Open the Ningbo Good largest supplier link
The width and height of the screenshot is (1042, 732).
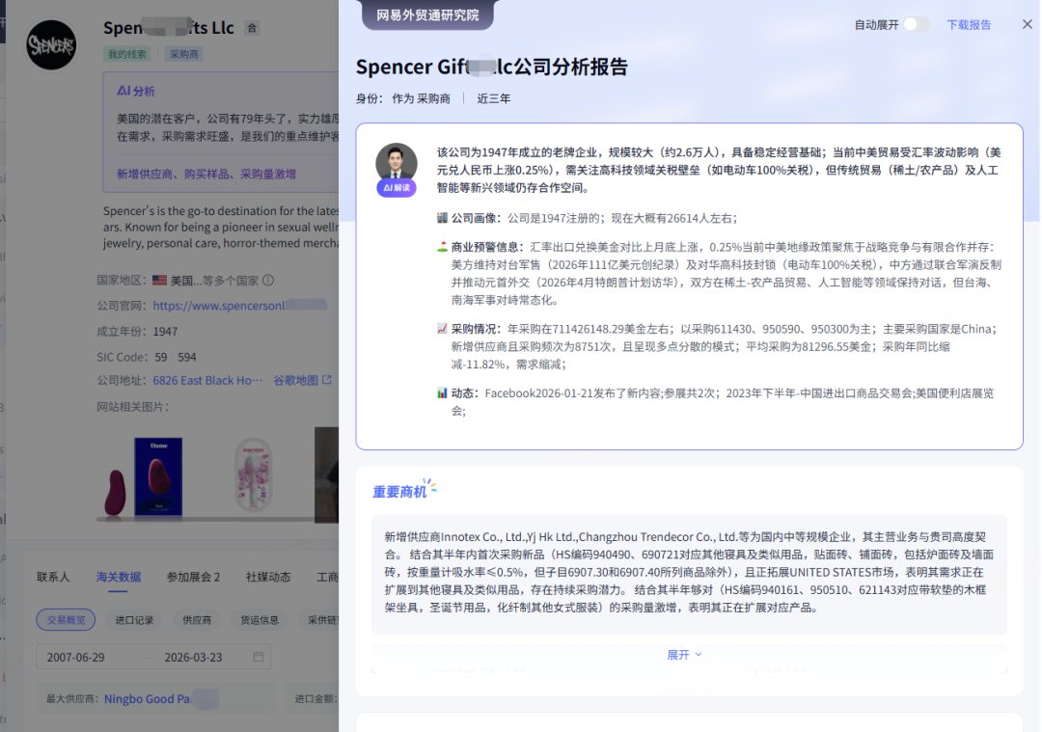pos(147,698)
